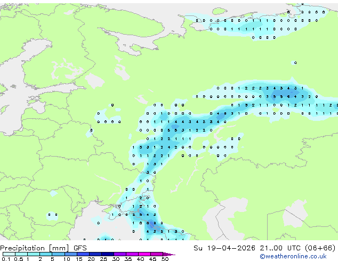Click the purple arrow tip past 50
The height and width of the screenshot is (261, 338).
[x=169, y=254]
